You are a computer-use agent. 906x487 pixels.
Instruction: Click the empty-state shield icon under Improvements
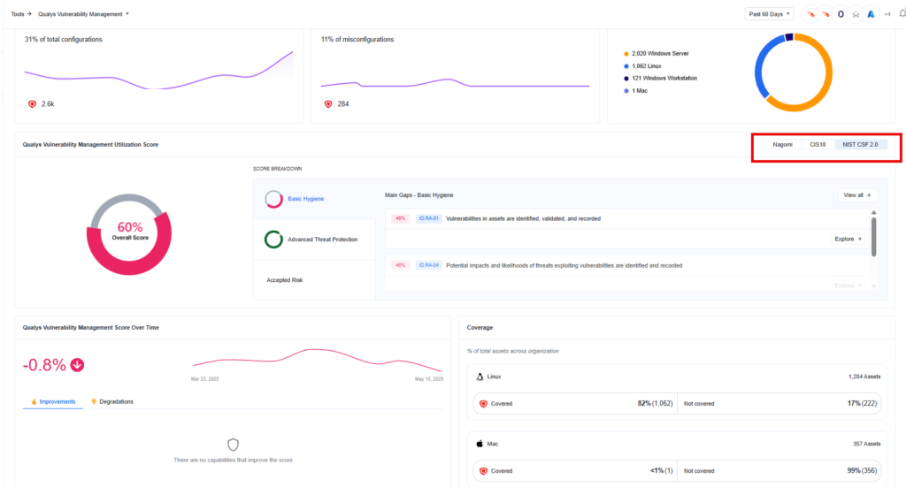(233, 445)
